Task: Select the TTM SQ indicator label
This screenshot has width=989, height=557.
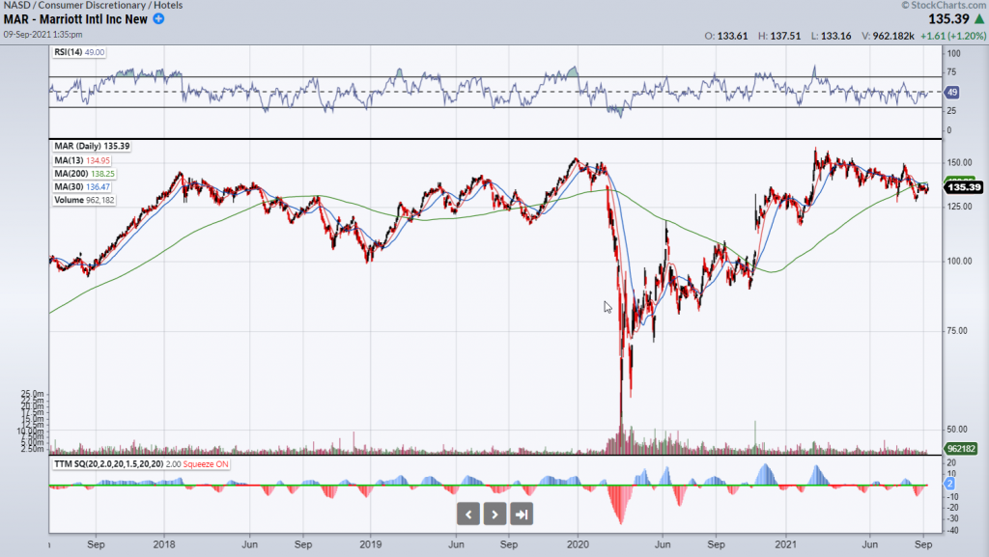Action: (108, 464)
